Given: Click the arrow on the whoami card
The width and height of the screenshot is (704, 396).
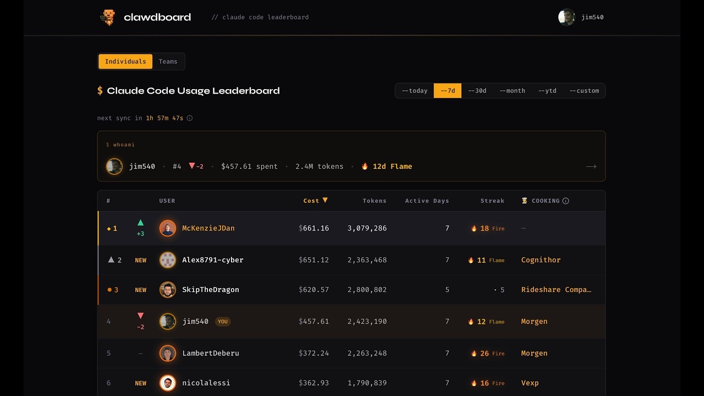Looking at the screenshot, I should click(591, 166).
